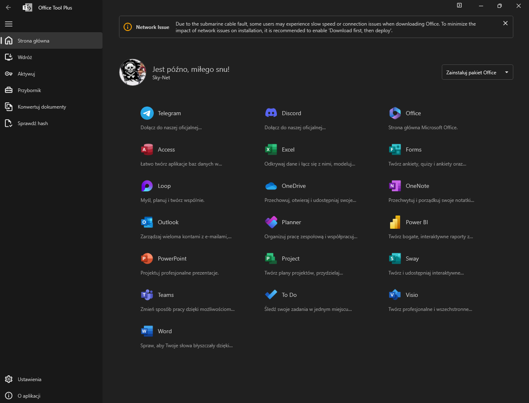Click the Office Tool Plus logo
This screenshot has width=529, height=403.
pyautogui.click(x=27, y=7)
